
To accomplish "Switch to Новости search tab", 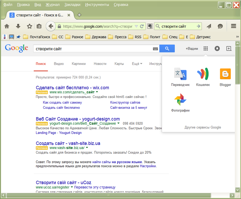I will (100, 64).
